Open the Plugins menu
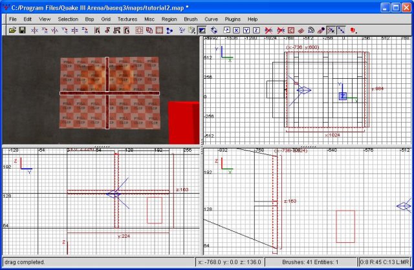The image size is (414, 270). pyautogui.click(x=233, y=19)
